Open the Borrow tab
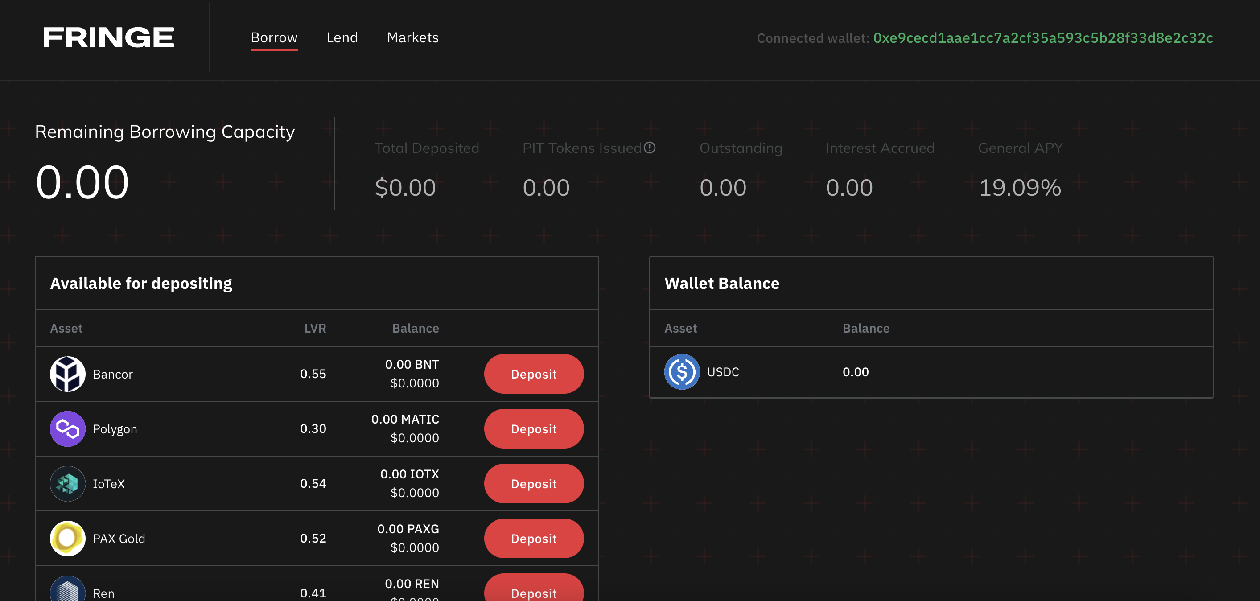The height and width of the screenshot is (601, 1260). point(274,37)
